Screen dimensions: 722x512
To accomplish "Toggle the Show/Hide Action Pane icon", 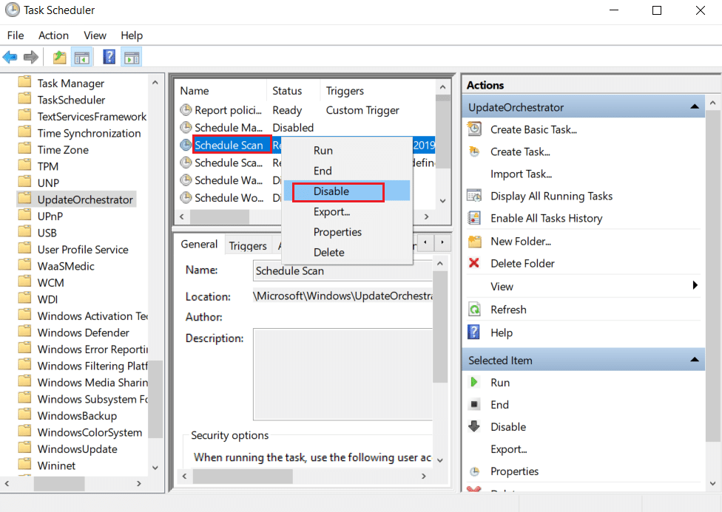I will pyautogui.click(x=132, y=58).
